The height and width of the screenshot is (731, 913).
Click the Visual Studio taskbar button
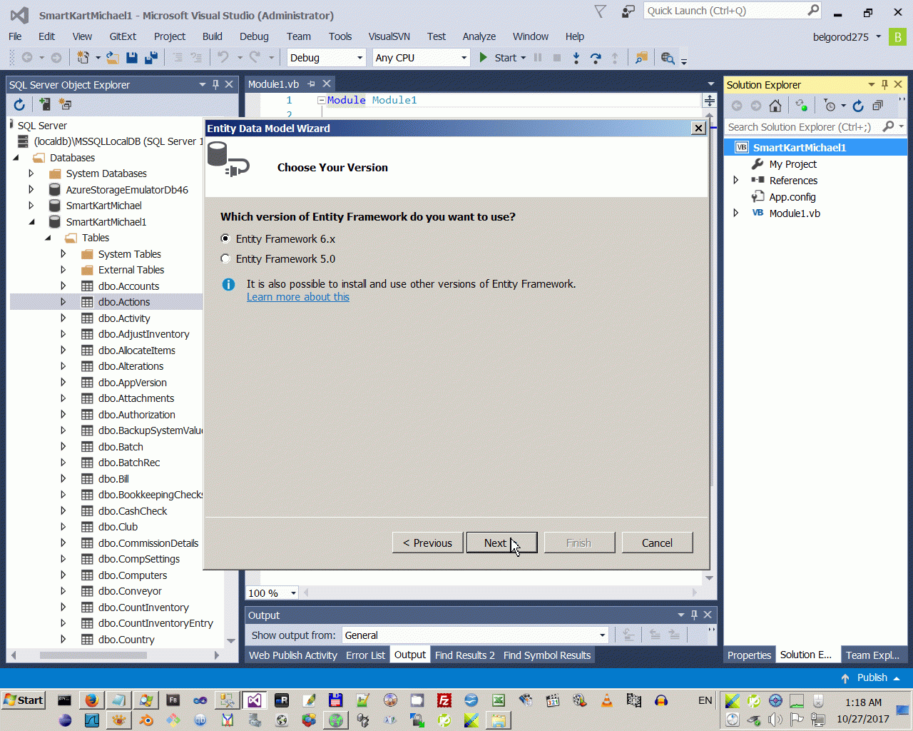(x=254, y=700)
